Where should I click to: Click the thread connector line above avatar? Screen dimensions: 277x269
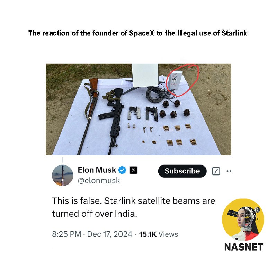(x=63, y=160)
